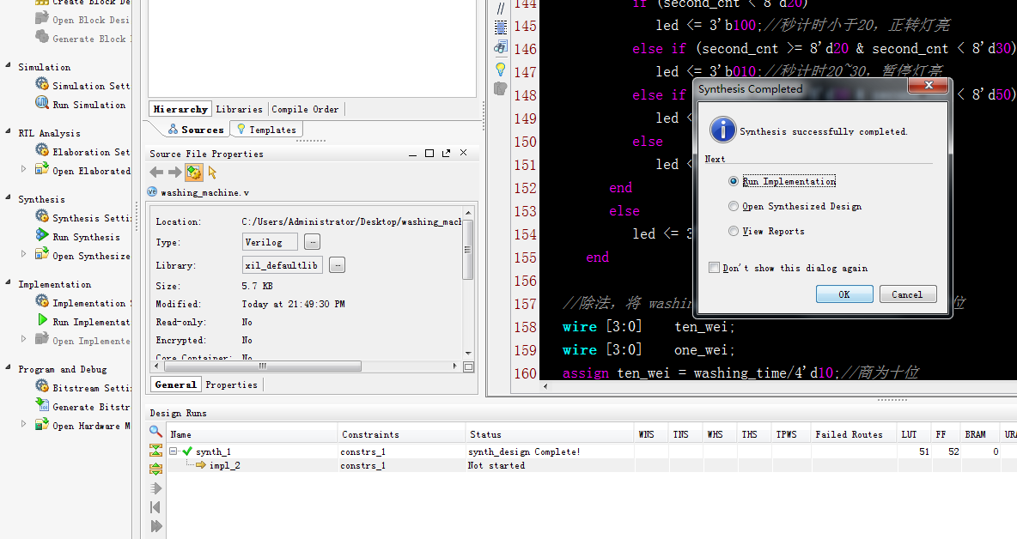The width and height of the screenshot is (1017, 539).
Task: Click the binoculars find icon beside the editor
Action: pyautogui.click(x=501, y=47)
